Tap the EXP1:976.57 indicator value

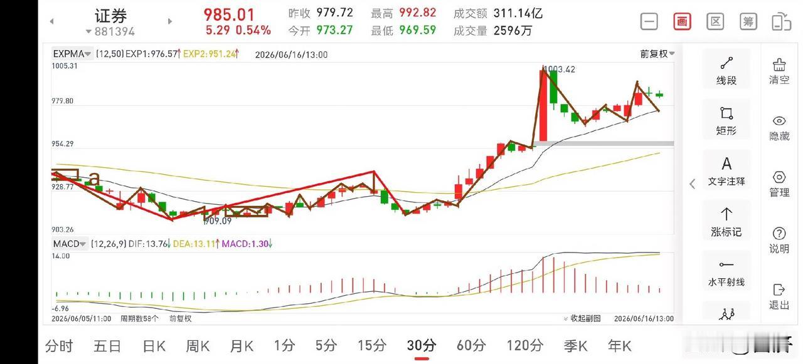pos(153,54)
